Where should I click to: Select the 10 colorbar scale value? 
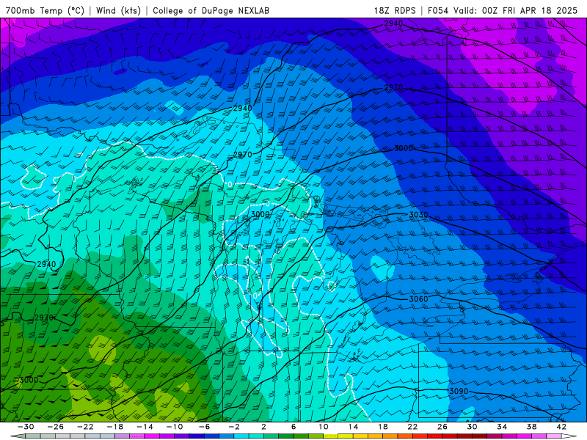point(324,427)
